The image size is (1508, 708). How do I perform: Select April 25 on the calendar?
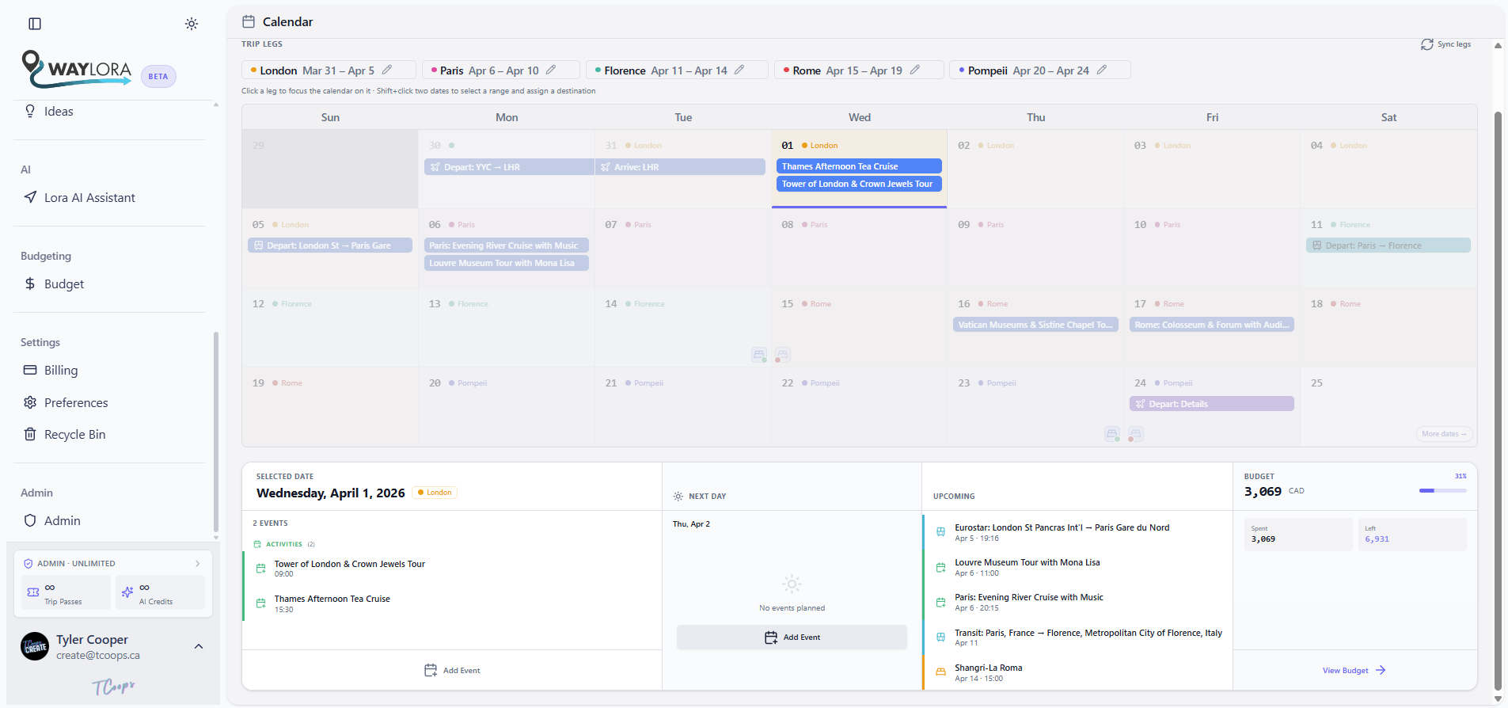pos(1388,406)
